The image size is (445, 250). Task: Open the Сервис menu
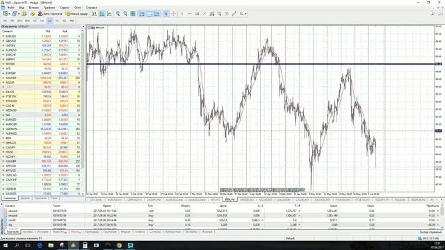click(65, 8)
